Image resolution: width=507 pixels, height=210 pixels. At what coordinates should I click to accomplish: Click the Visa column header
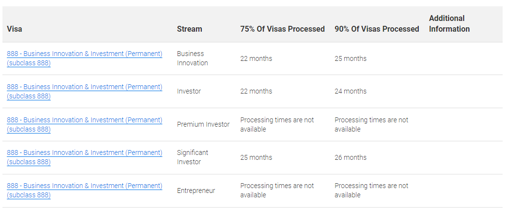pyautogui.click(x=15, y=29)
